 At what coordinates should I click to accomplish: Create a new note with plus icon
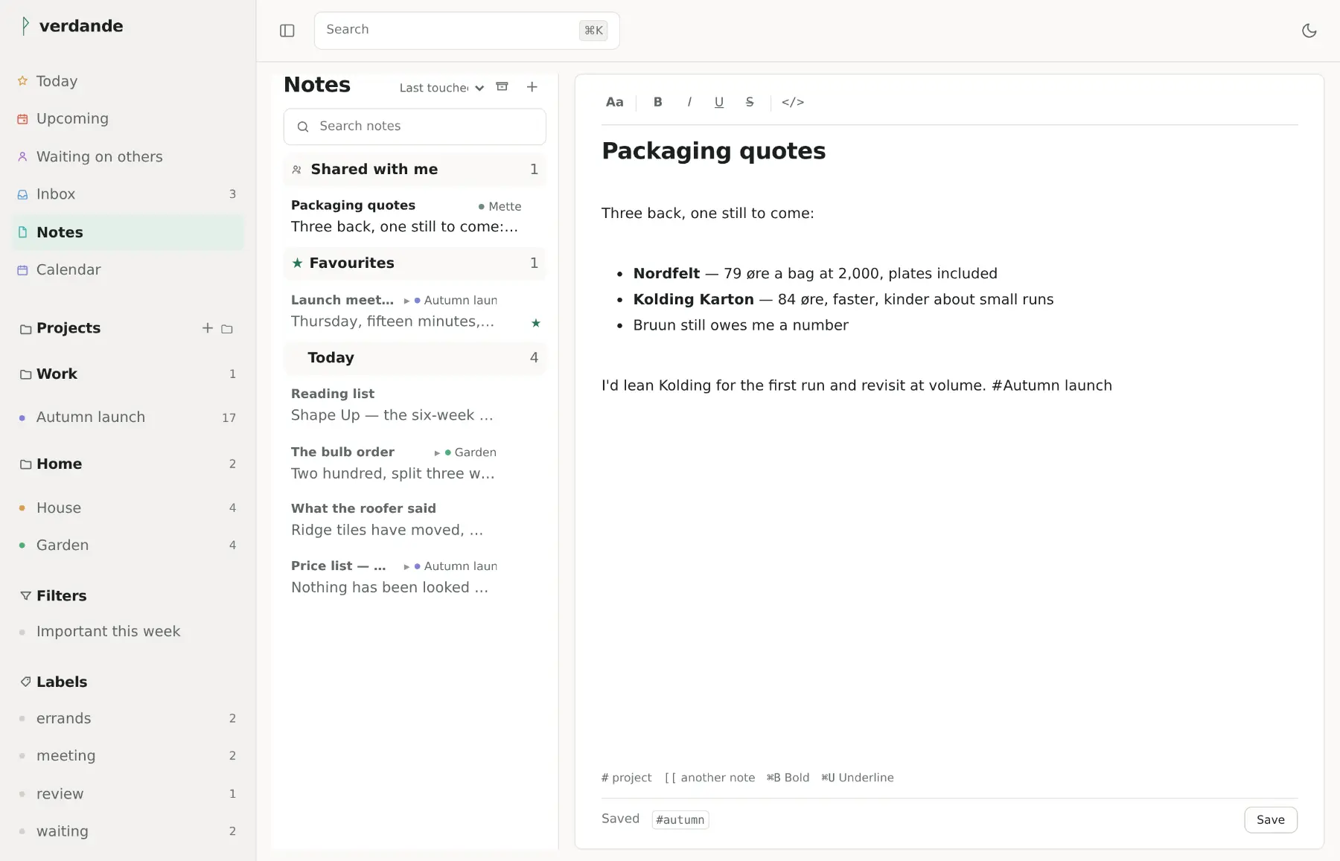[532, 87]
